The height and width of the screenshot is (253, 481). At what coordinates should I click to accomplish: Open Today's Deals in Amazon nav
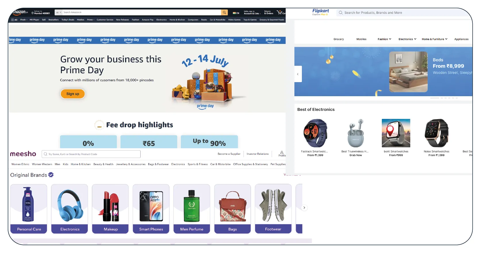click(68, 20)
